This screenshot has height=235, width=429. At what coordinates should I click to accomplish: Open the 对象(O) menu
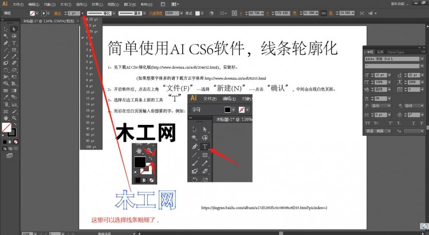tap(49, 4)
